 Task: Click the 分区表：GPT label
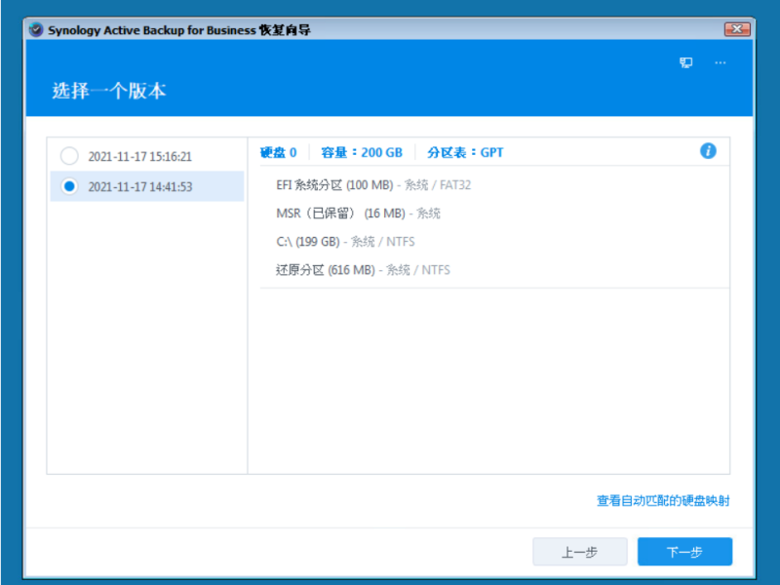(x=465, y=152)
